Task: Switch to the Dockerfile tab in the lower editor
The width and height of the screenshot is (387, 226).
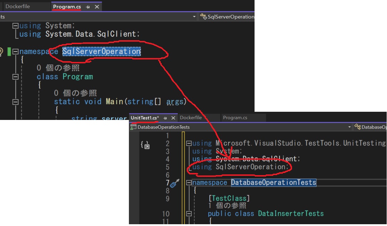Action: coord(191,117)
